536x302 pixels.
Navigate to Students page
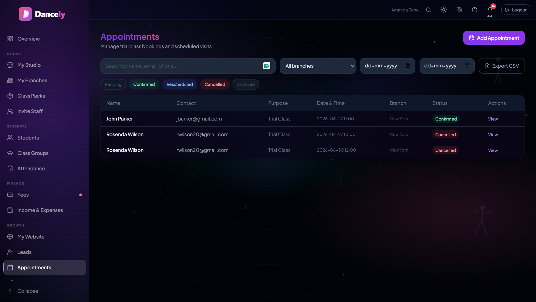coord(45,138)
